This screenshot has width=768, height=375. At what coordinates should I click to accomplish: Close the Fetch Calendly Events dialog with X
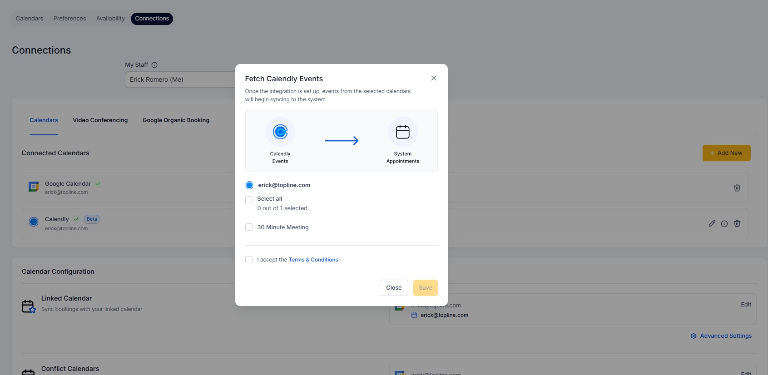(x=434, y=78)
